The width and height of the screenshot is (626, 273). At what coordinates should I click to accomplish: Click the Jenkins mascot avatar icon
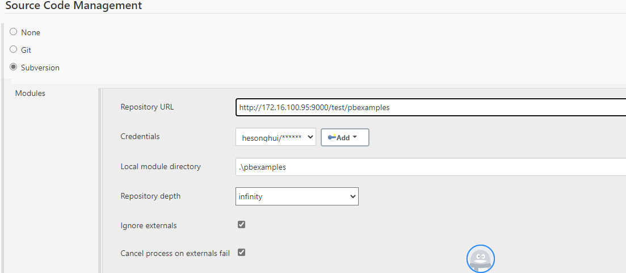(481, 259)
